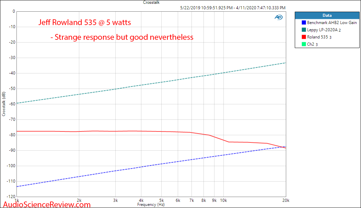This screenshot has height=208, width=361.
Task: Click the 'Jeff Rowland 535 @ 5 watts' annotation
Action: tap(85, 22)
